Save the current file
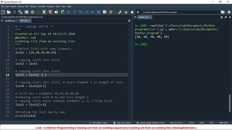Image resolution: width=232 pixels, height=130 pixels. (14, 12)
